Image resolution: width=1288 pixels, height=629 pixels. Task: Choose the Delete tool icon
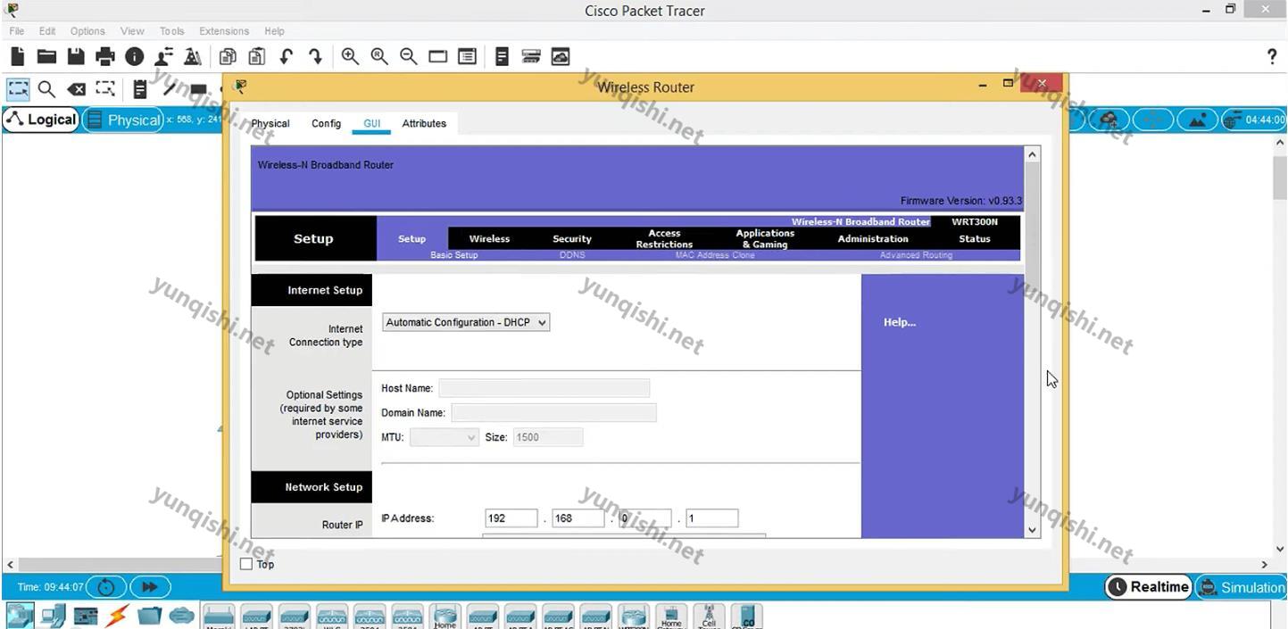pos(77,89)
